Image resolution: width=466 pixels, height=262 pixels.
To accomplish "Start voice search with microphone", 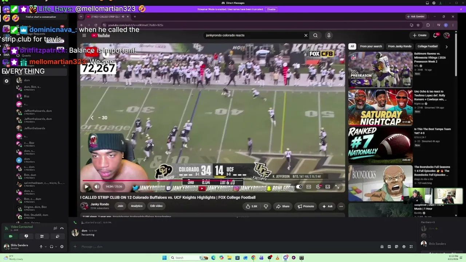I will tap(329, 35).
